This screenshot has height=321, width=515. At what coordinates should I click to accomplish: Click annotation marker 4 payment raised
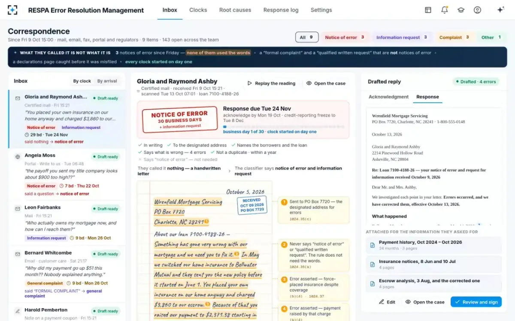coord(284,309)
